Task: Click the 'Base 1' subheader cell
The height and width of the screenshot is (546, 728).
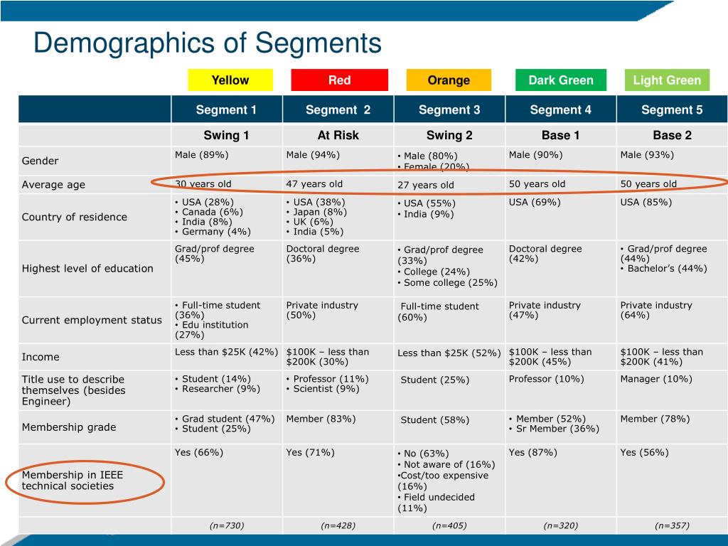Action: pyautogui.click(x=561, y=135)
